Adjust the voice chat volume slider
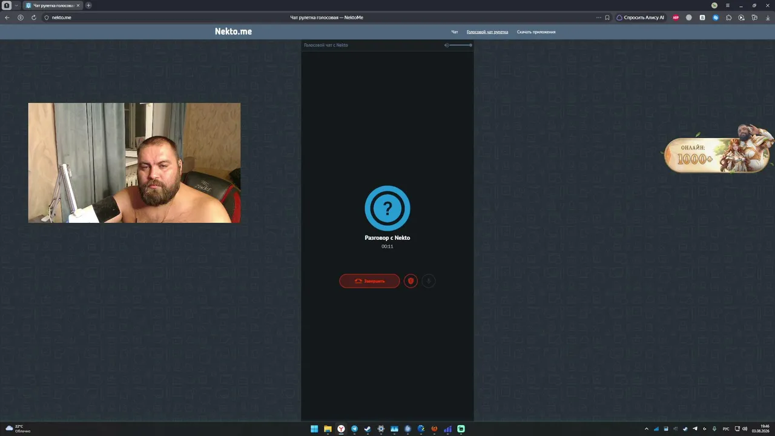Image resolution: width=775 pixels, height=436 pixels. click(x=461, y=45)
